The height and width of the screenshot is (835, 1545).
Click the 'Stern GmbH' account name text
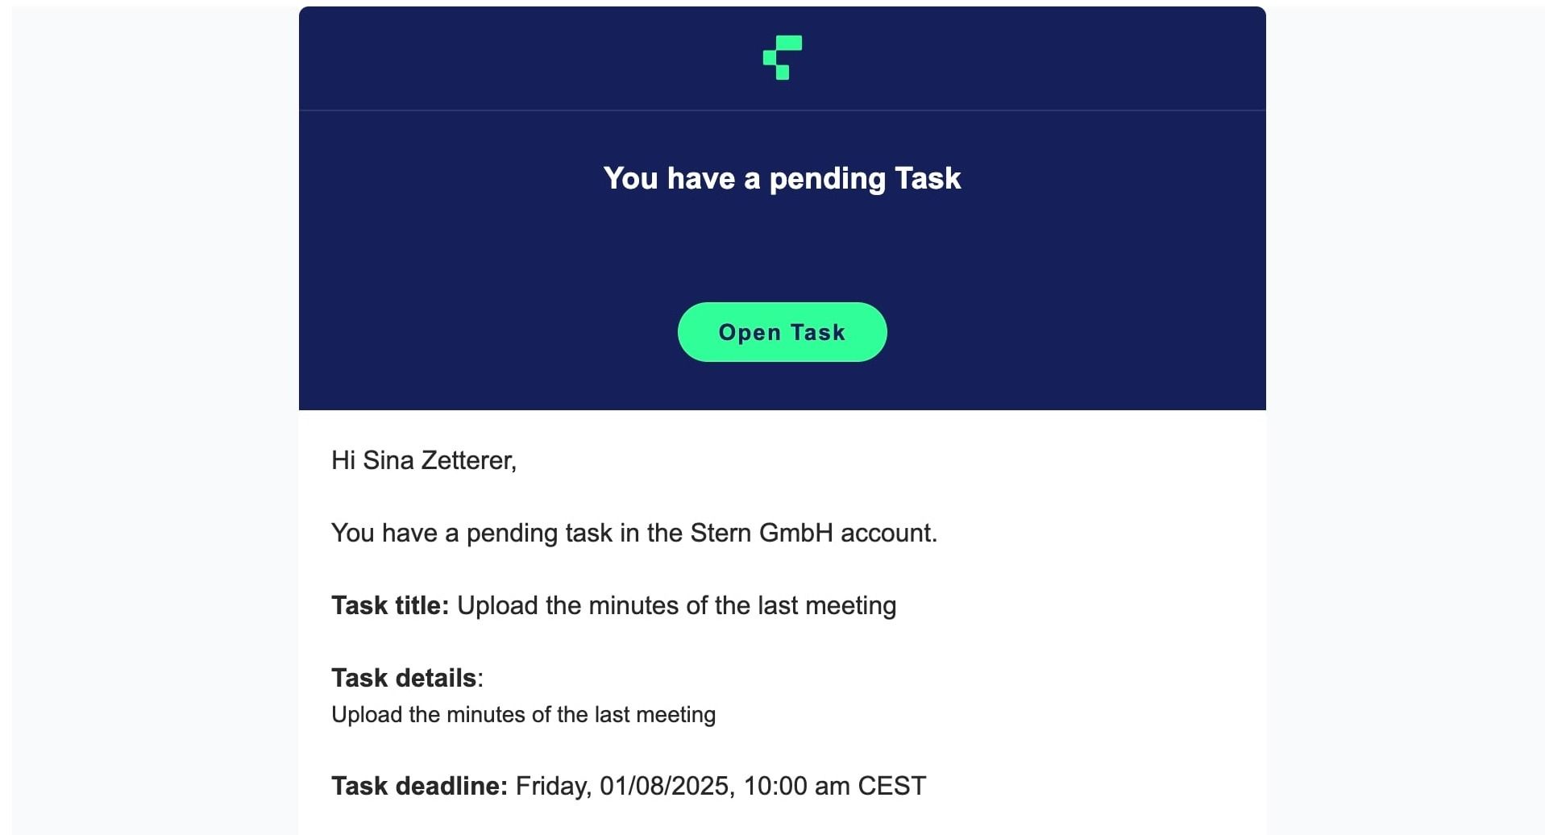pos(762,533)
